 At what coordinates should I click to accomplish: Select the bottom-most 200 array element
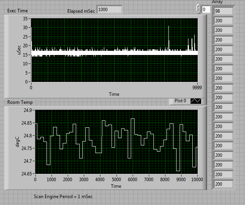(x=223, y=184)
